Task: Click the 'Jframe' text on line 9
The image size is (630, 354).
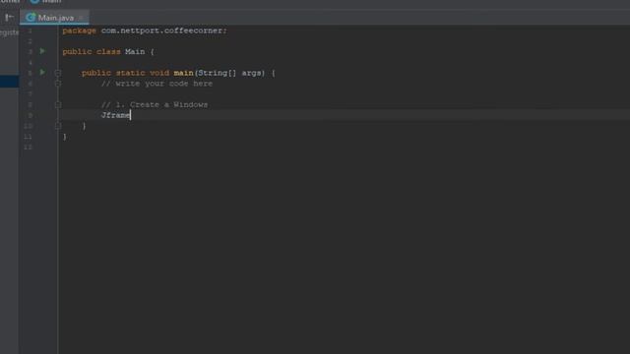Action: (x=116, y=115)
